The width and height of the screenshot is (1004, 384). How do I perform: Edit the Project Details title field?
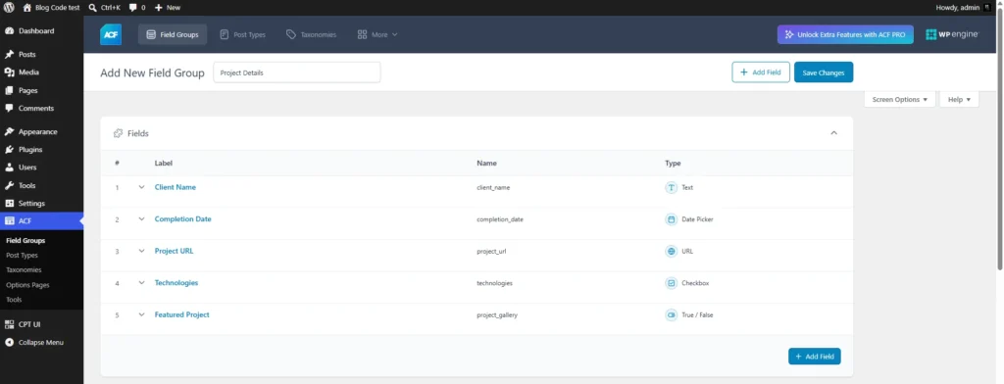coord(297,72)
